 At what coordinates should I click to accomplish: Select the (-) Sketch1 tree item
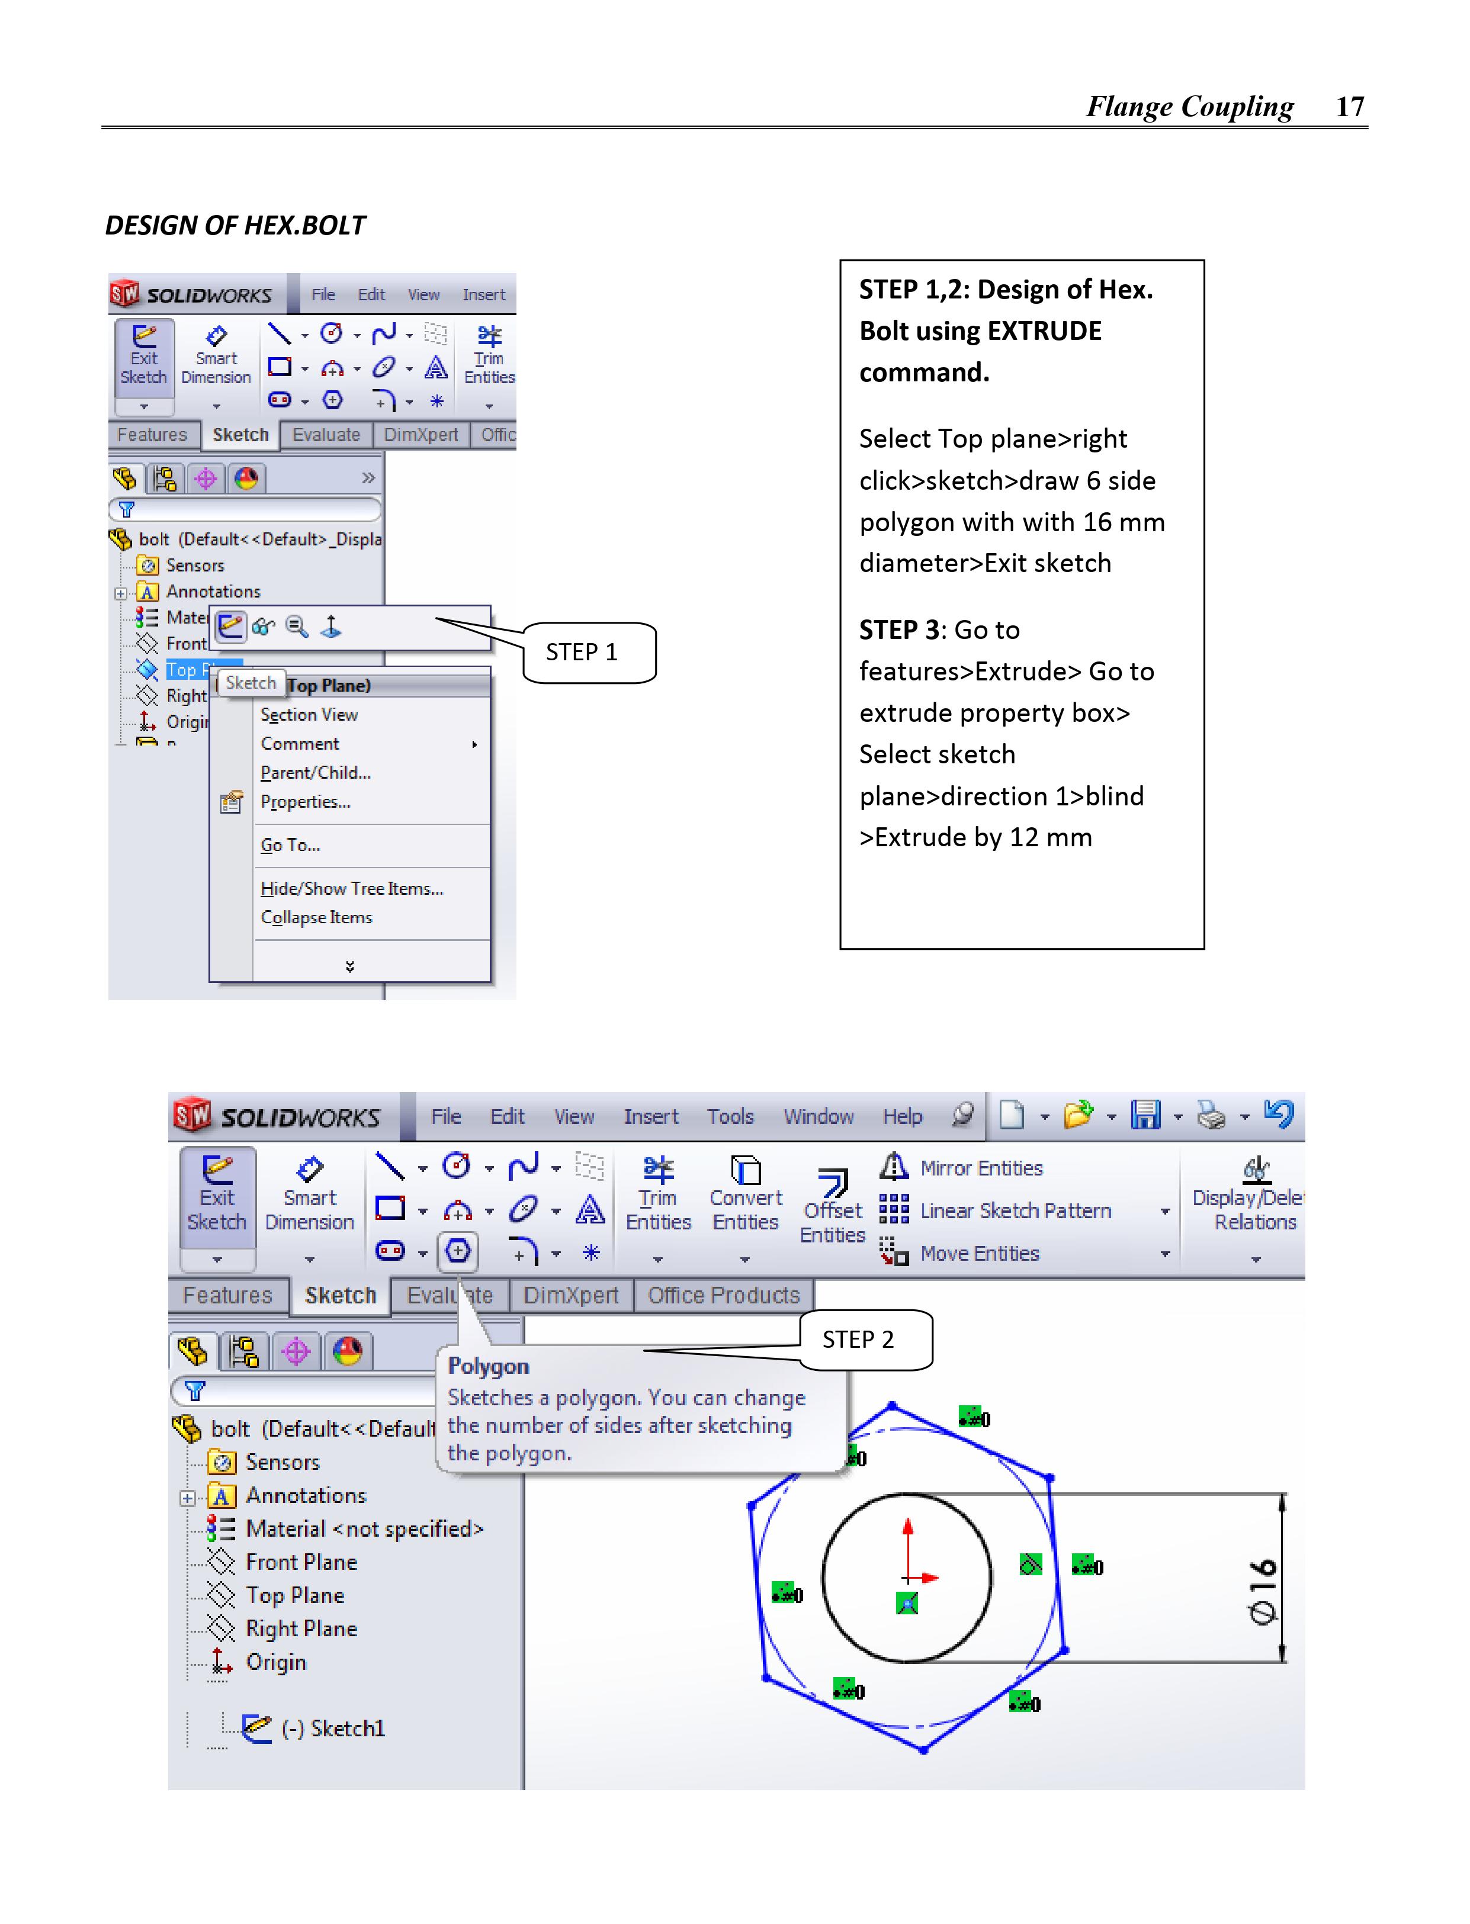click(332, 1728)
